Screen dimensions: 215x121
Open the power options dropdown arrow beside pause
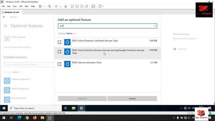pos(43,6)
